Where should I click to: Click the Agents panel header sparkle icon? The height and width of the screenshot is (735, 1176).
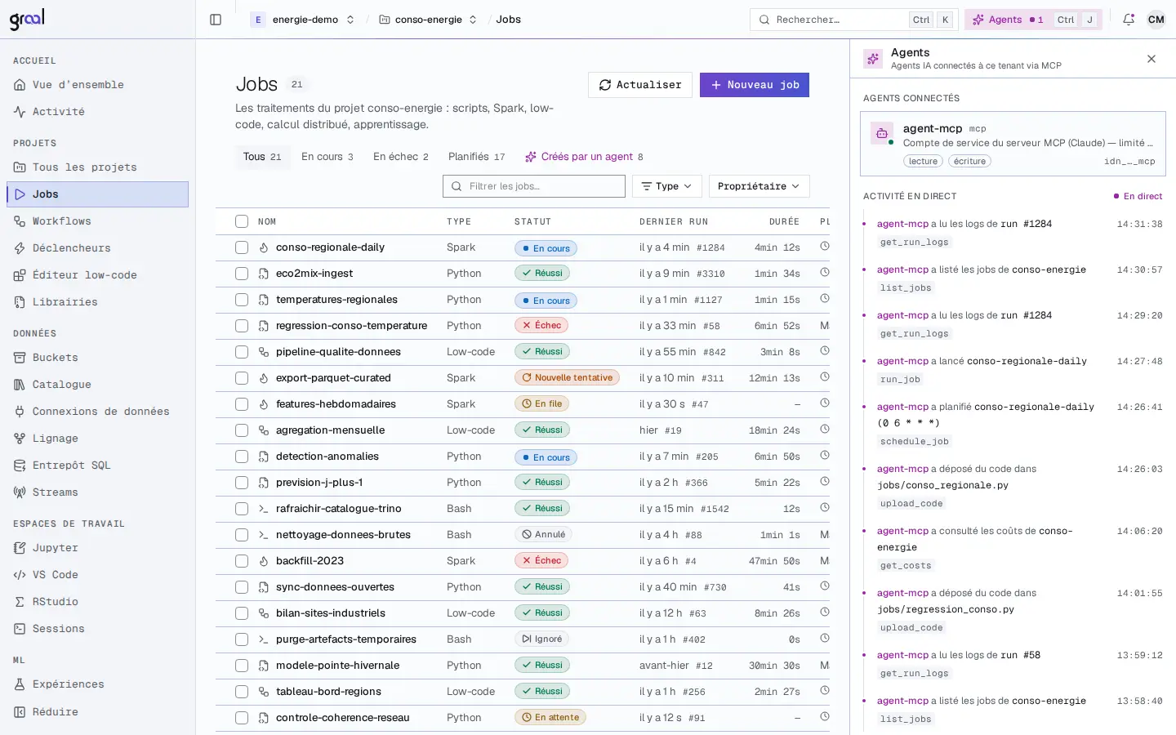[x=873, y=59]
